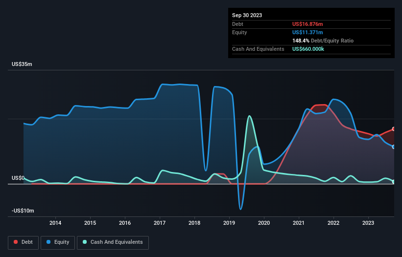This screenshot has height=257, width=402.
Task: Click the -US$10m axis label
Action: tap(23, 211)
